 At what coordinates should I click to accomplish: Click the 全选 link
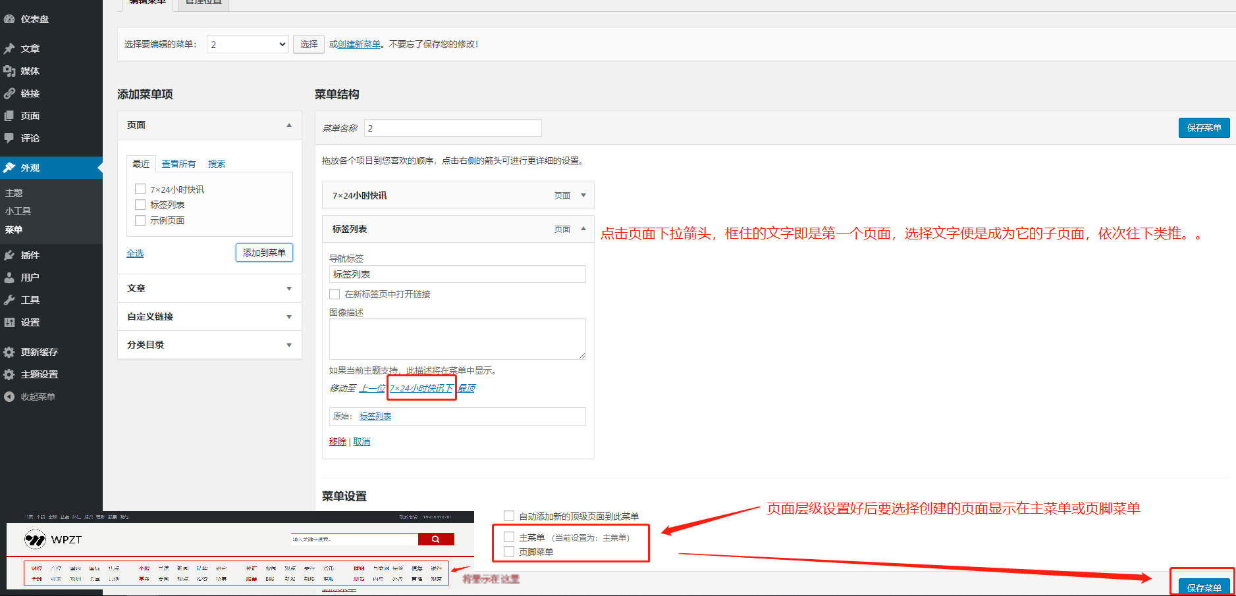pyautogui.click(x=135, y=253)
